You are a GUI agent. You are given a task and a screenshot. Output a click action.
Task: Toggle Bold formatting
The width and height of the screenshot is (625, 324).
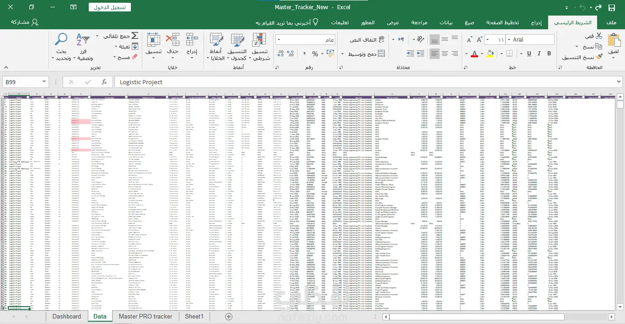tap(549, 54)
